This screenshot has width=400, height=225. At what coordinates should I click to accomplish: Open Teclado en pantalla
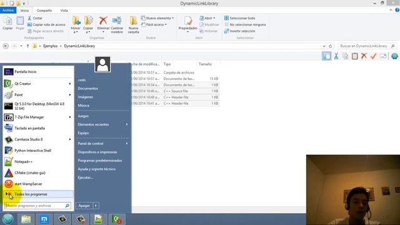38,128
